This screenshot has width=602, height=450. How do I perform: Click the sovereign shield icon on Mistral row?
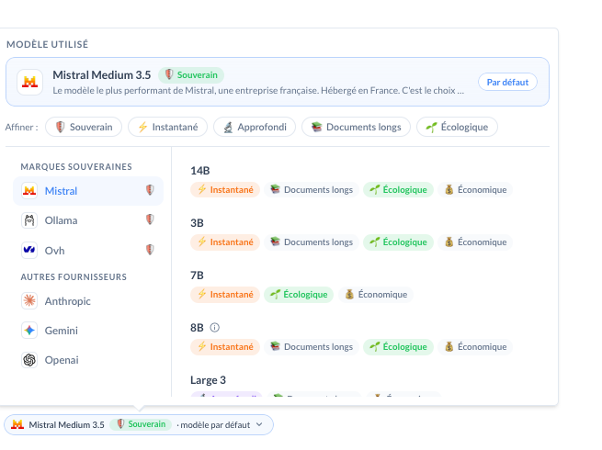click(150, 190)
